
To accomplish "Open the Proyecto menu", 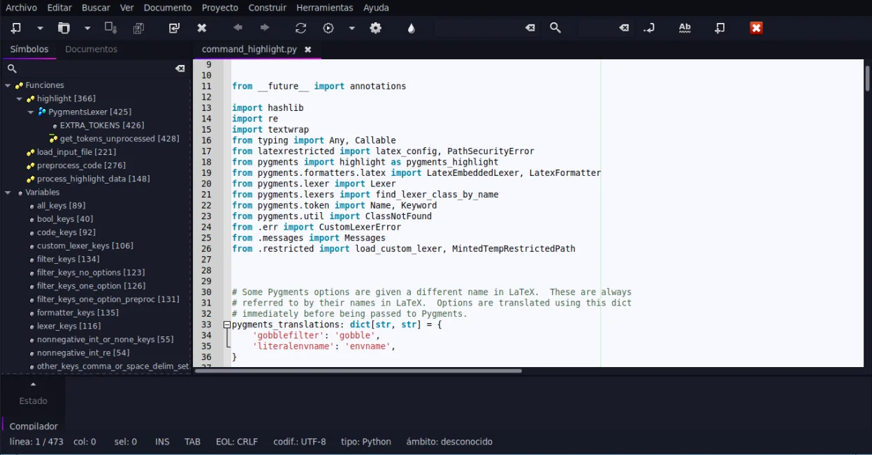I will tap(220, 8).
